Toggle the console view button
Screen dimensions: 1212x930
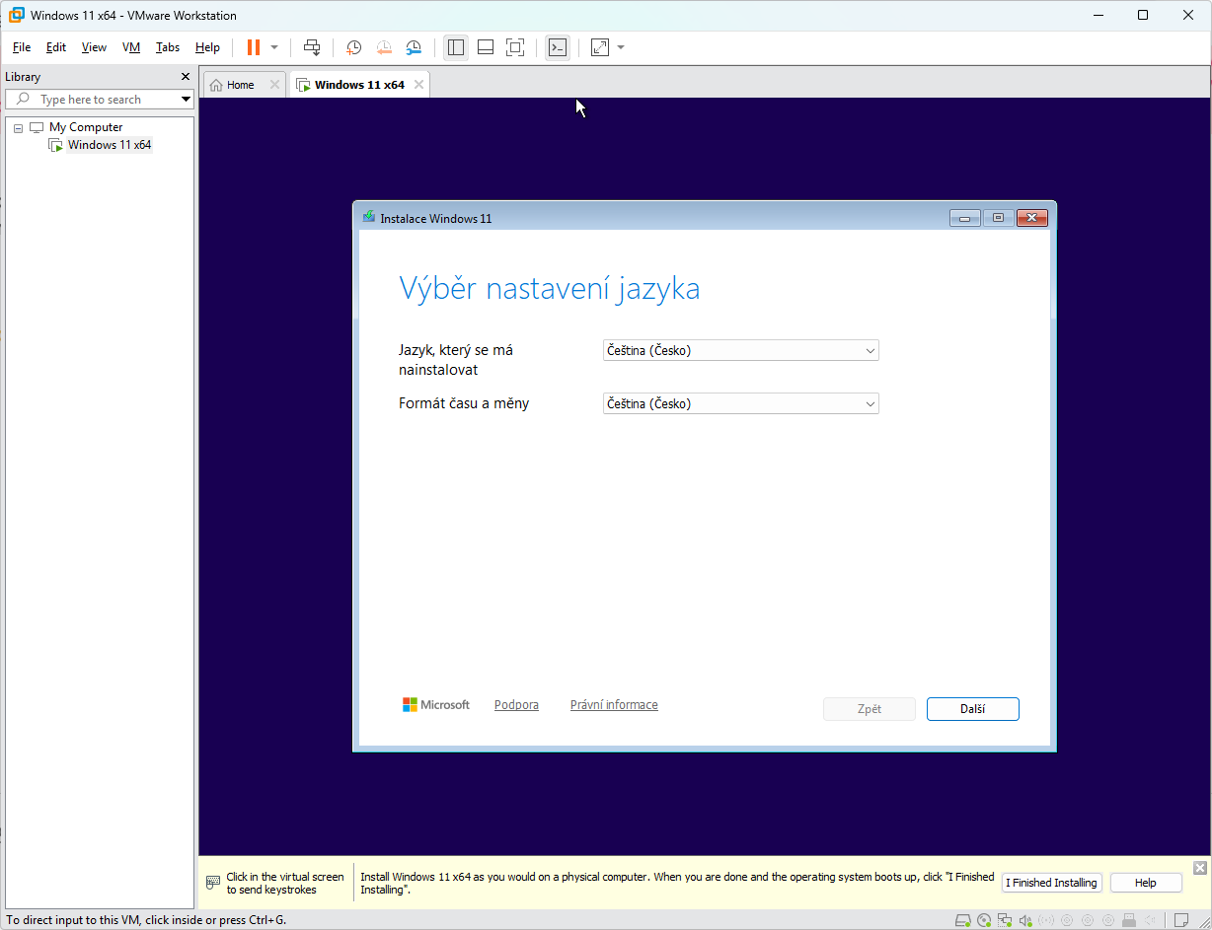558,47
